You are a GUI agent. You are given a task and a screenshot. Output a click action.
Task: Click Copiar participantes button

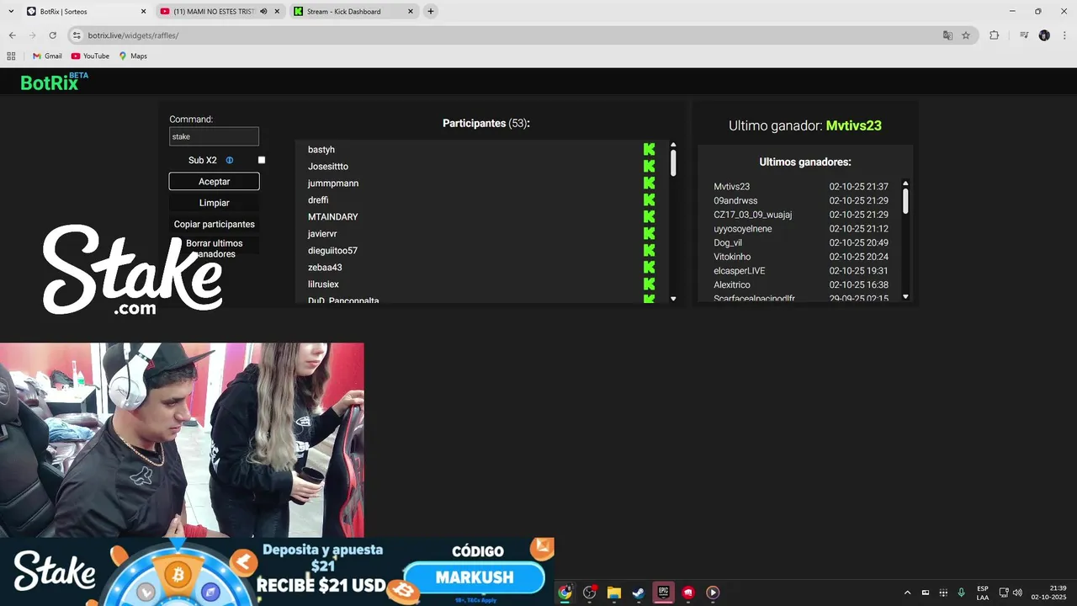(x=214, y=224)
